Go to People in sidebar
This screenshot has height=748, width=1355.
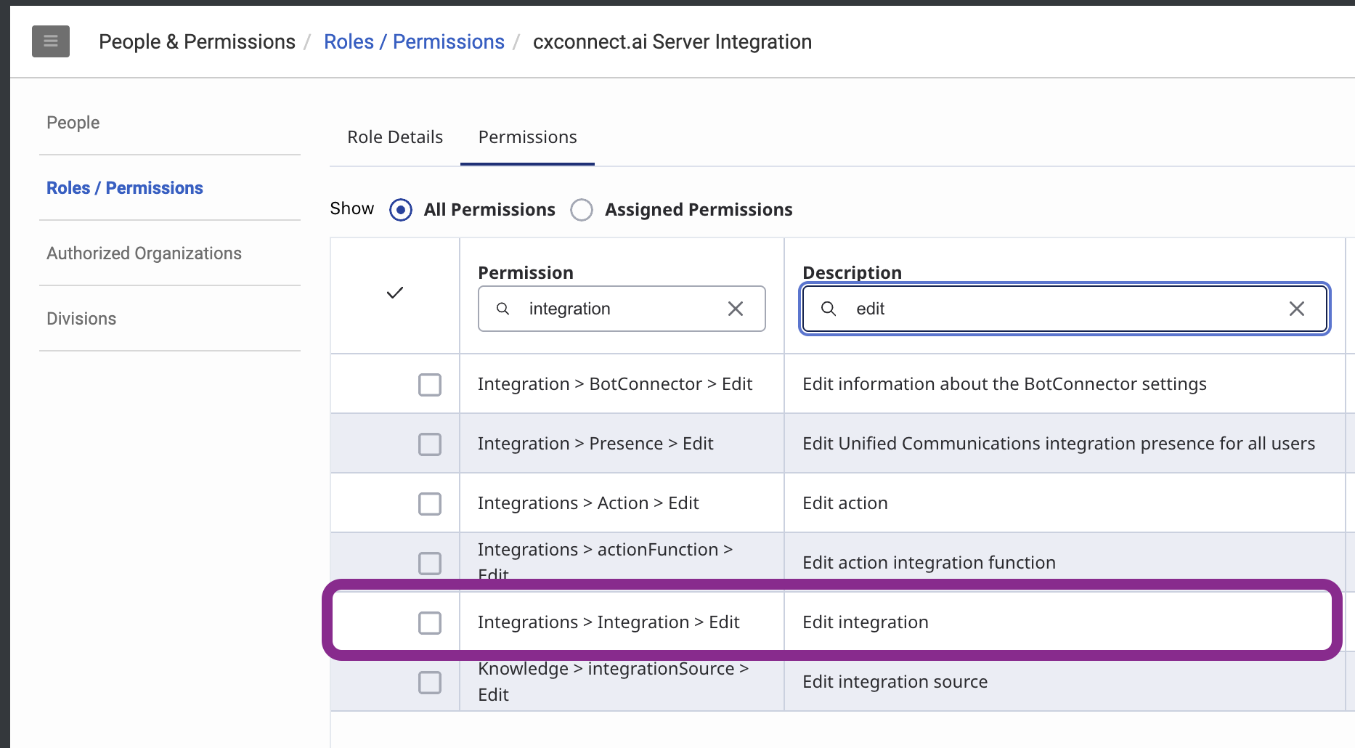[73, 123]
